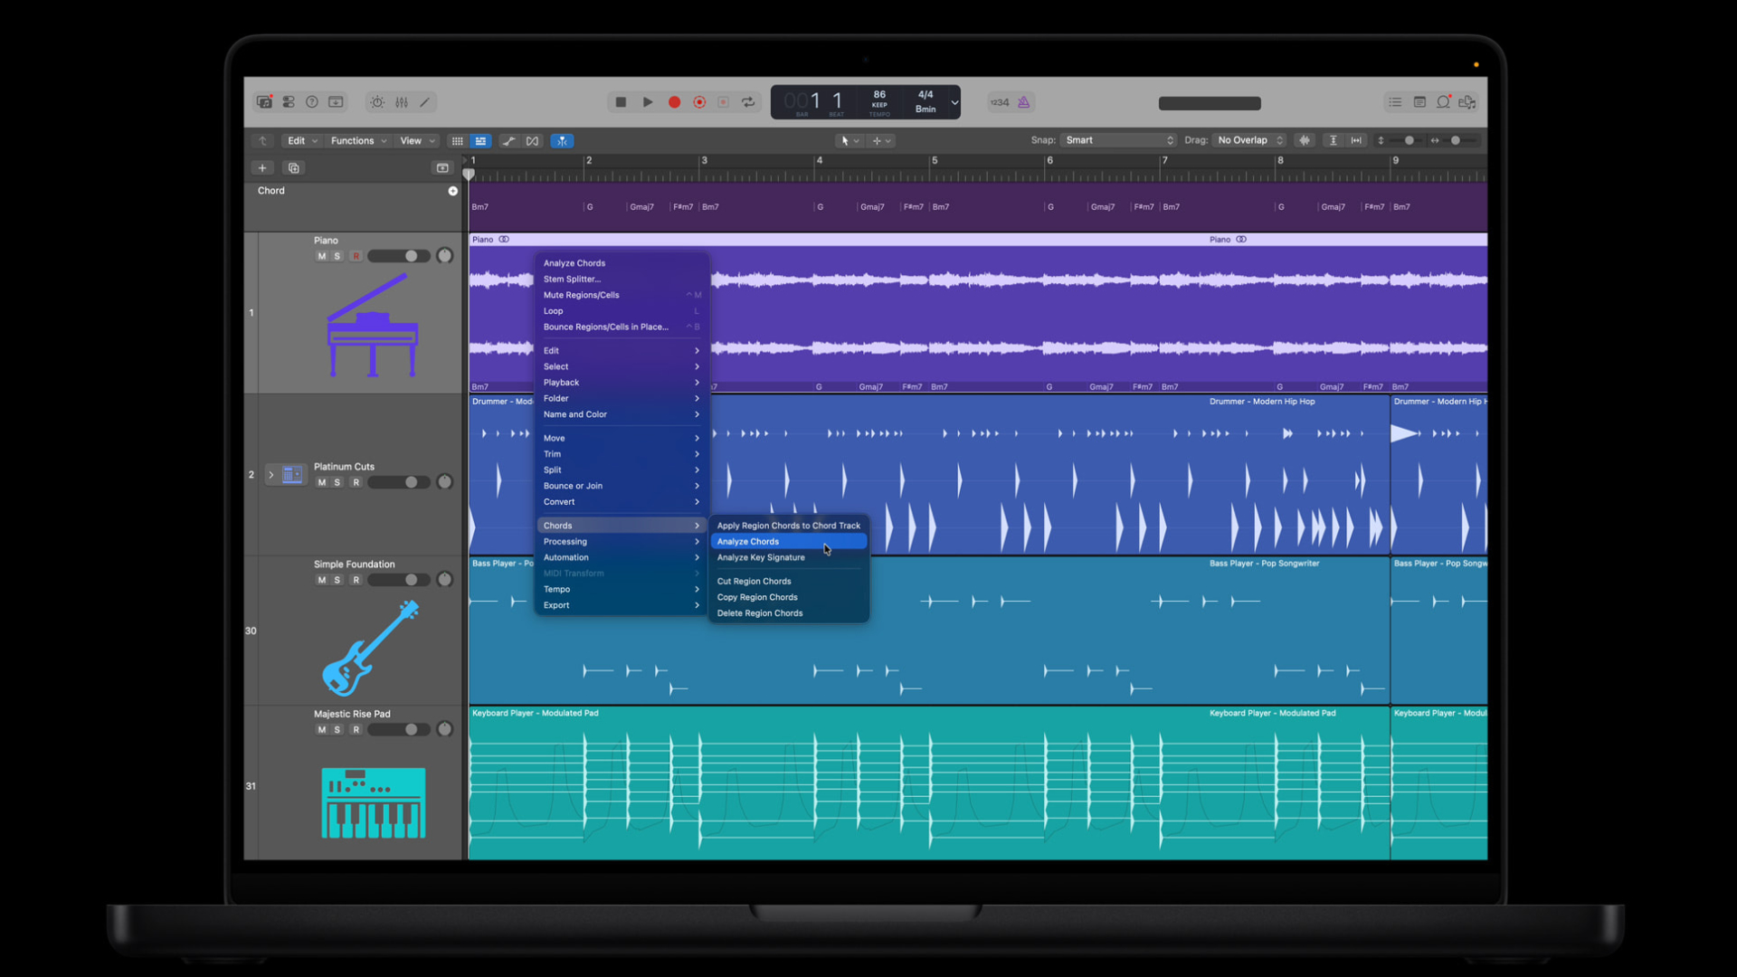
Task: Click the metronome icon
Action: tap(1023, 102)
